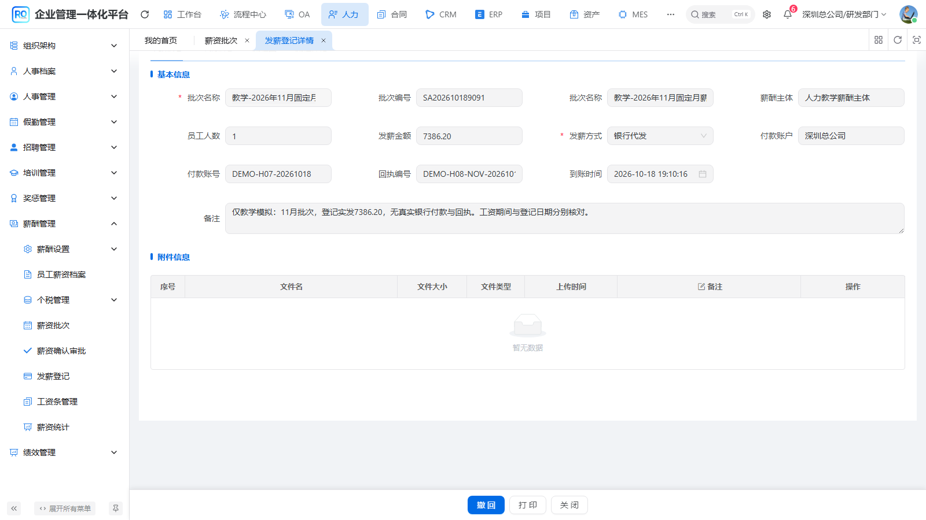Open the notification bell
Image resolution: width=926 pixels, height=520 pixels.
788,14
